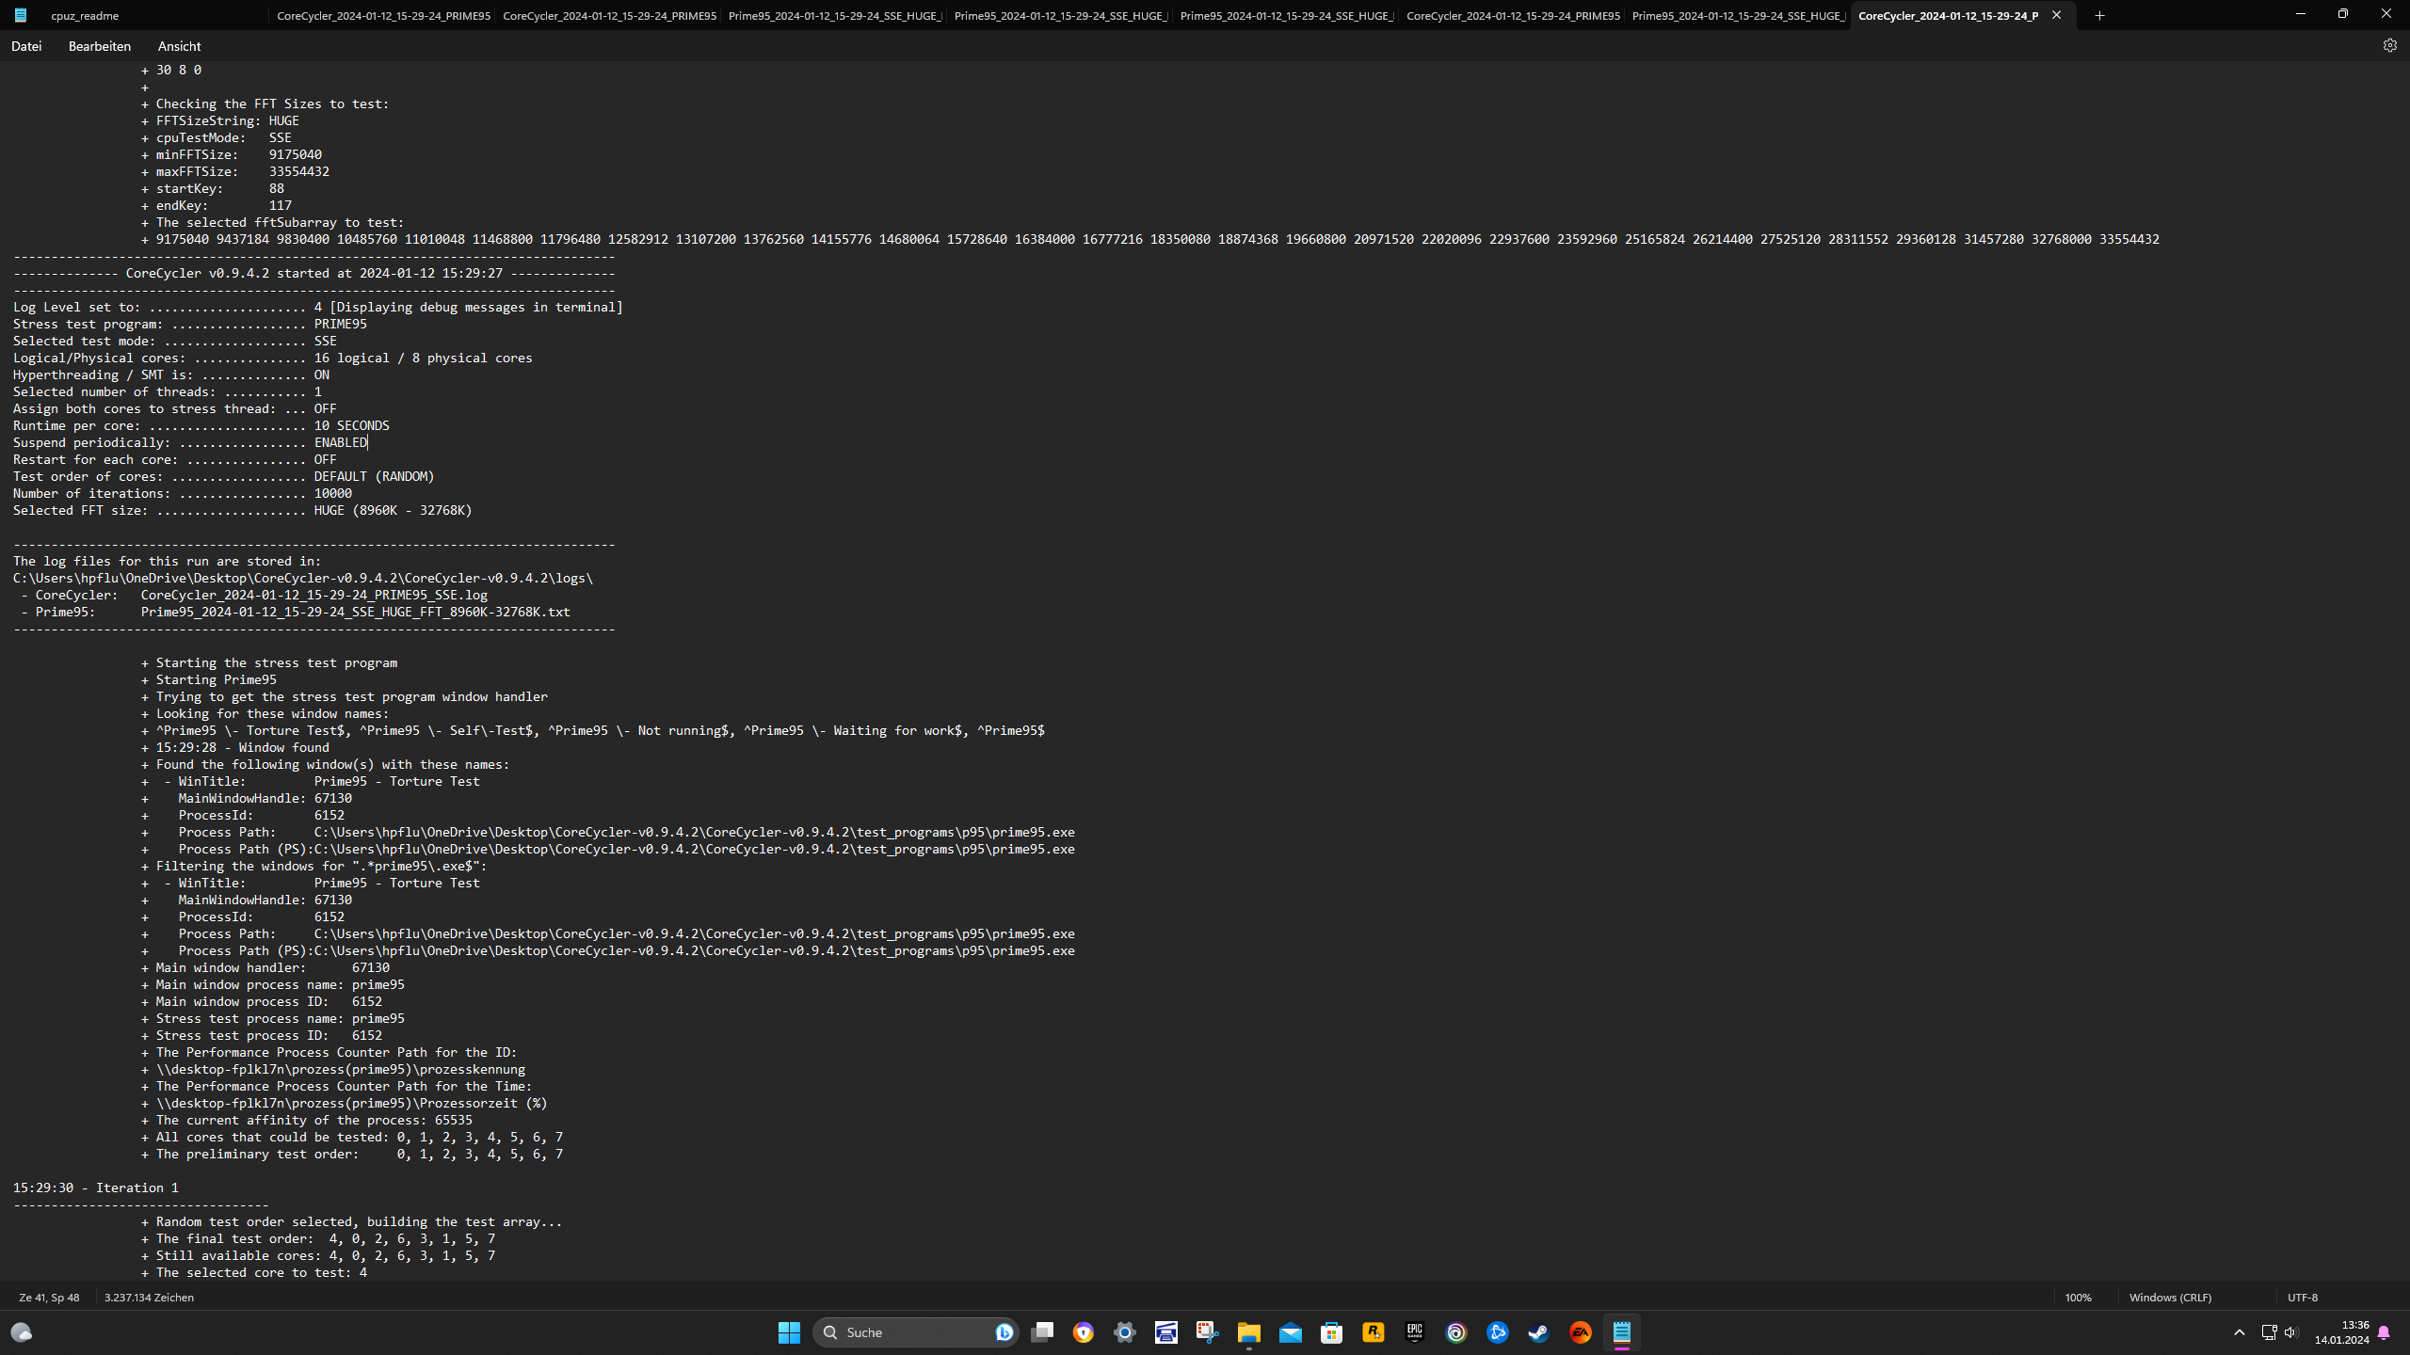
Task: Close the active CoreCycler log tab
Action: pyautogui.click(x=2056, y=15)
